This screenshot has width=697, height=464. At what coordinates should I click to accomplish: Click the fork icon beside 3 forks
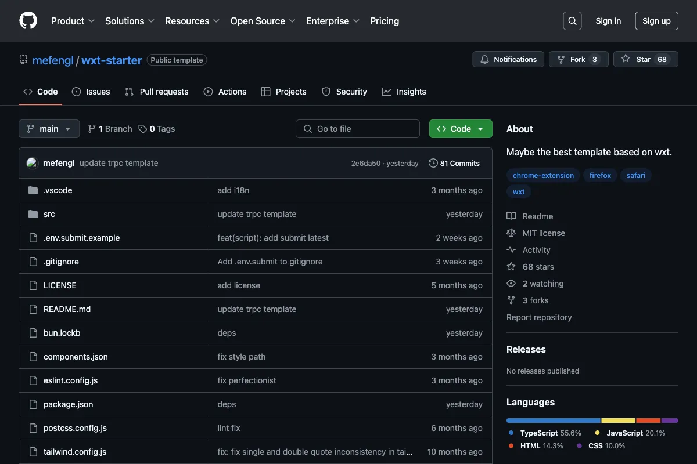(511, 300)
